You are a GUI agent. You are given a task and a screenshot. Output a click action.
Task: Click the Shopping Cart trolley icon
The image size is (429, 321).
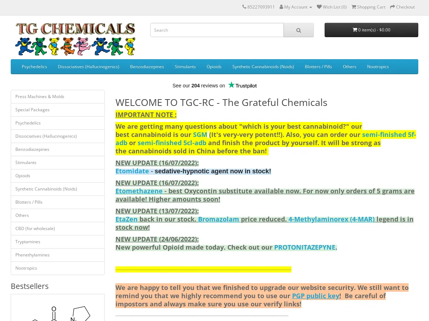(x=354, y=7)
